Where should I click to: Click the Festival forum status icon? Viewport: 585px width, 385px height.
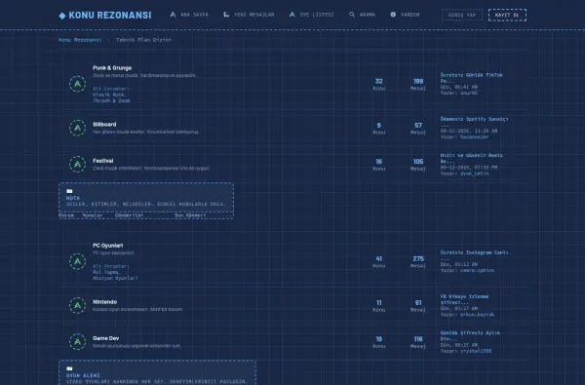coord(78,164)
